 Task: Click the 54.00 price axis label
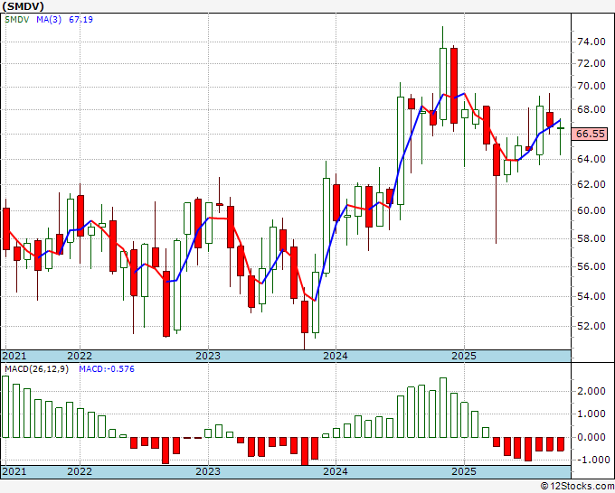click(x=591, y=296)
